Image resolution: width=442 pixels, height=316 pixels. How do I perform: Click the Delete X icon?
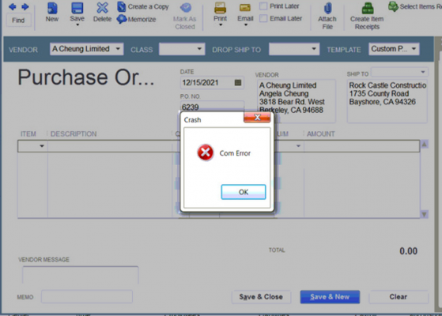pyautogui.click(x=102, y=8)
